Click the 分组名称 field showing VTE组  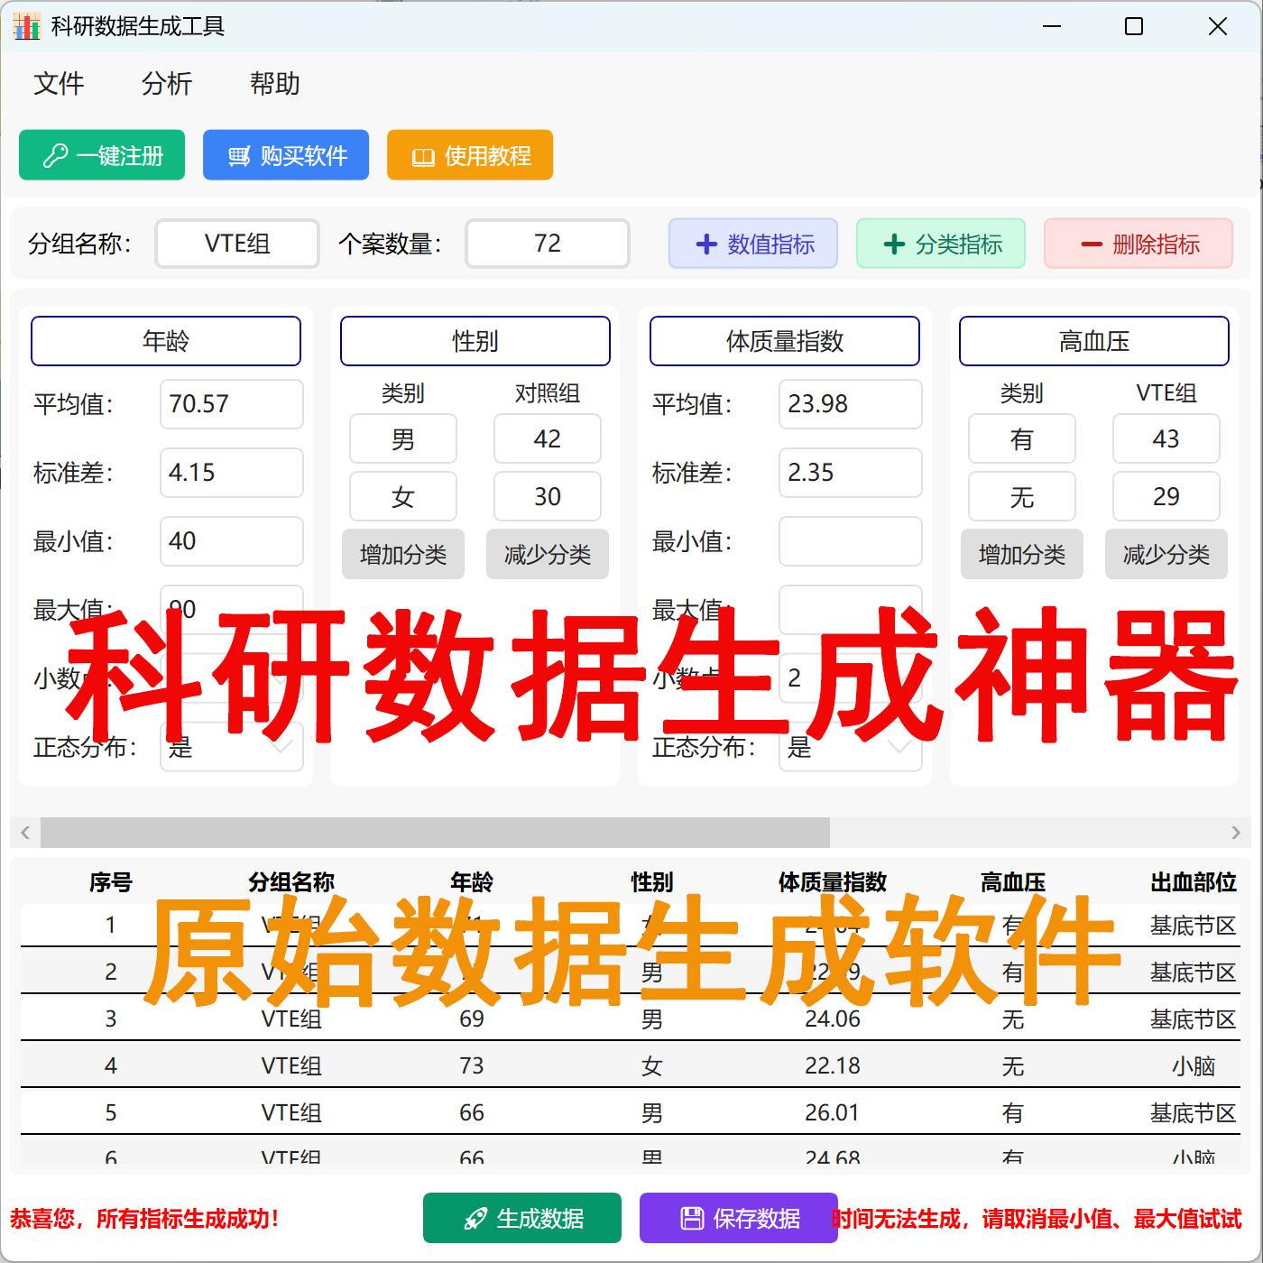click(x=237, y=244)
